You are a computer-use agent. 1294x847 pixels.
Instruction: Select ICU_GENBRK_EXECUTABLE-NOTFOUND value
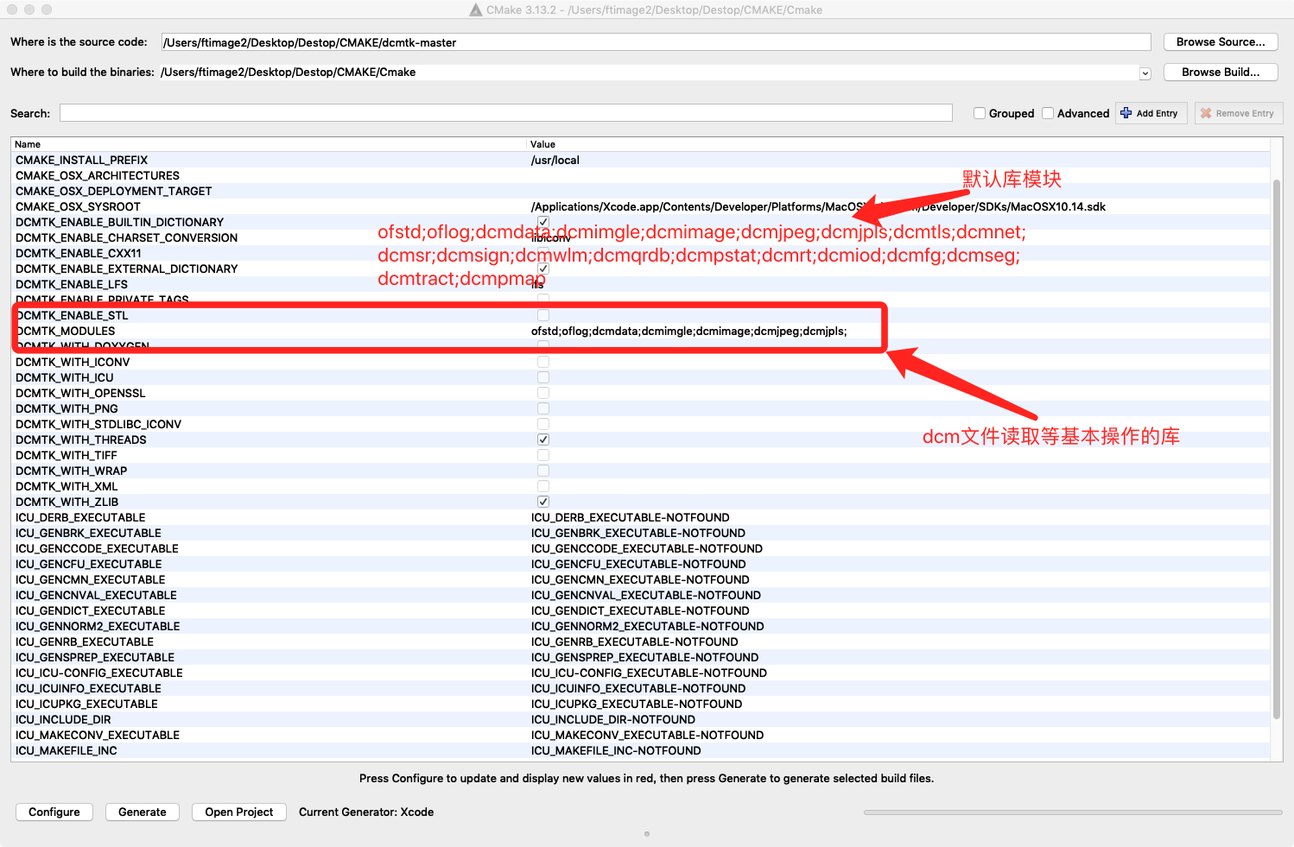coord(638,533)
